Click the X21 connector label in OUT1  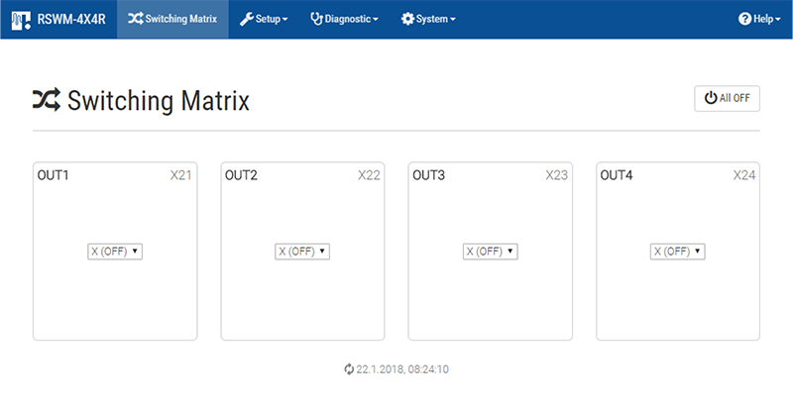pyautogui.click(x=180, y=175)
